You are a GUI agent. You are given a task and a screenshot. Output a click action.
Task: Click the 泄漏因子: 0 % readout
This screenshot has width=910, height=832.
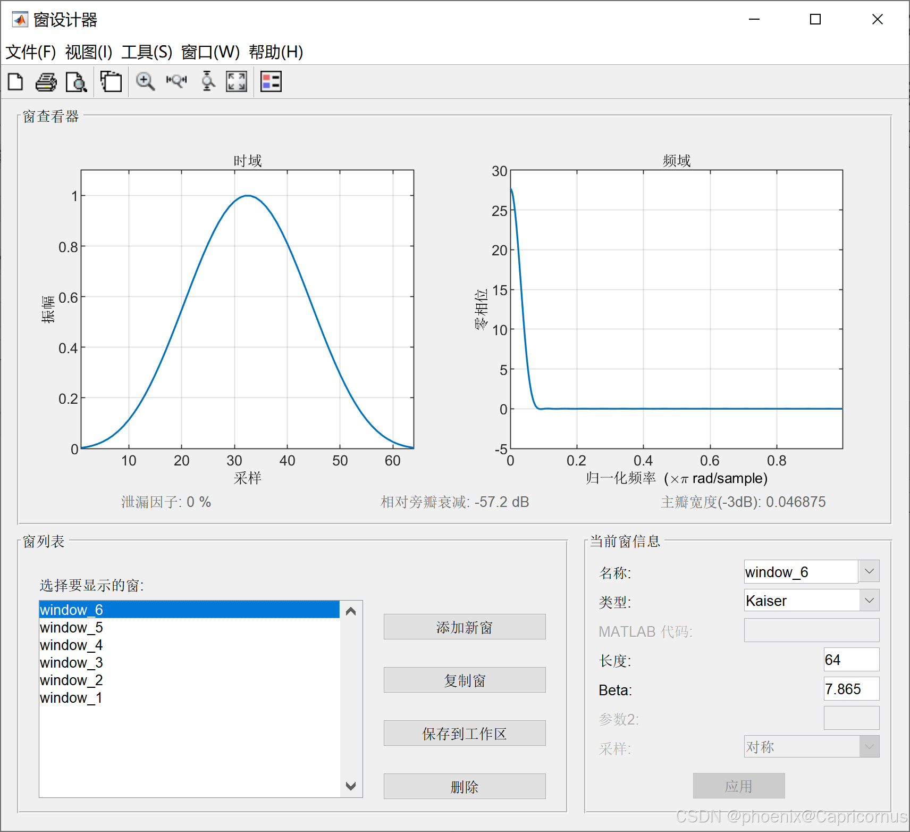166,502
